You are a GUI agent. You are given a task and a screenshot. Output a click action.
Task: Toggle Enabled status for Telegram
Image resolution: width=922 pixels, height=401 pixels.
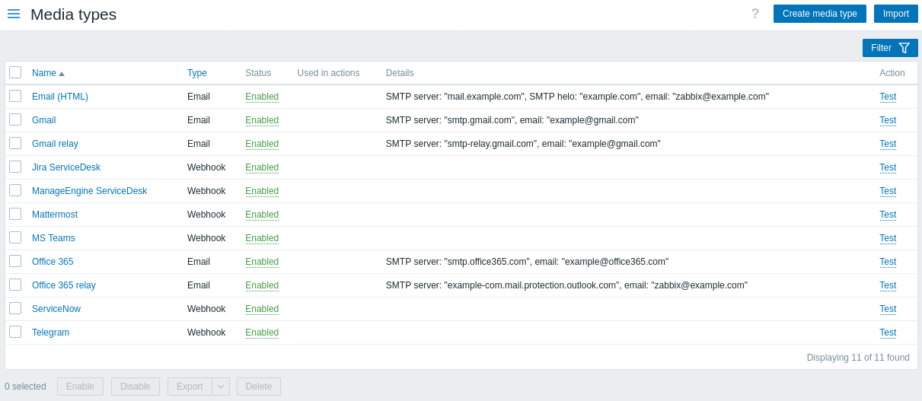[262, 333]
